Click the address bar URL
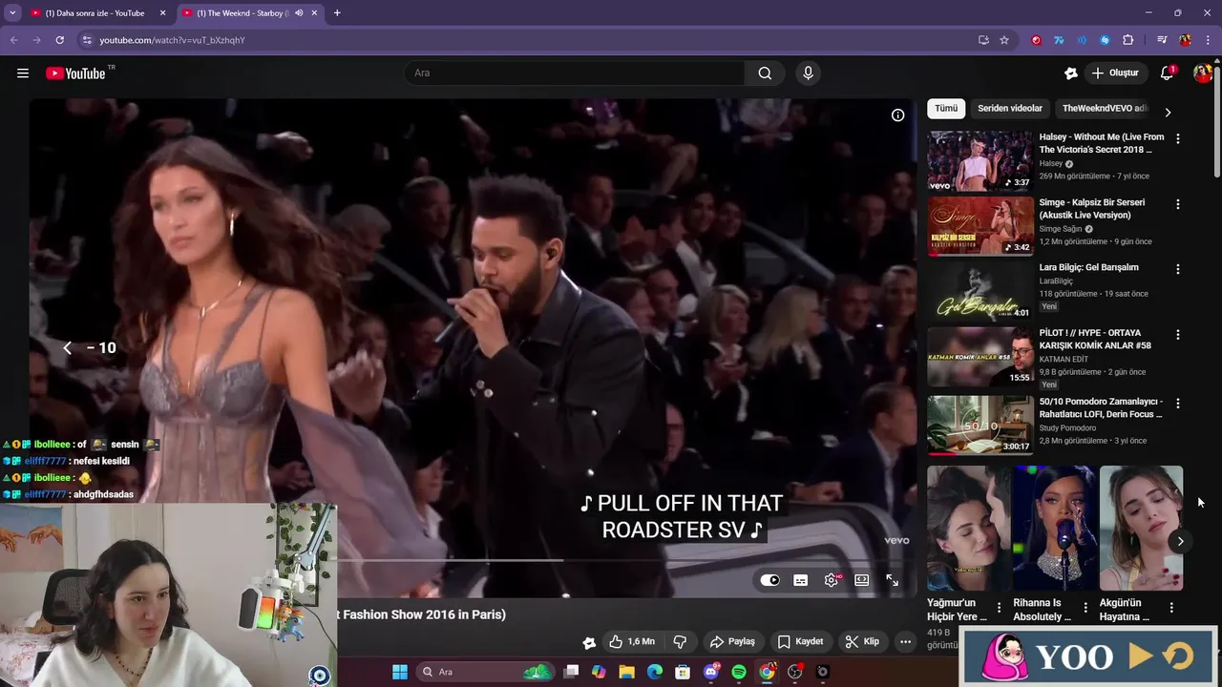The width and height of the screenshot is (1222, 687). 173,40
